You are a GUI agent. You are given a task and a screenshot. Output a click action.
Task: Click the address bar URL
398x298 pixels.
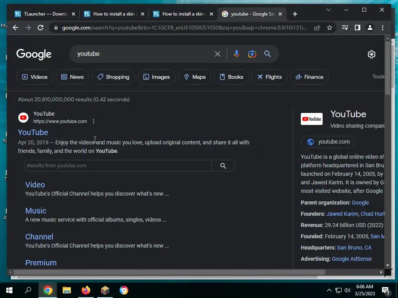[185, 28]
